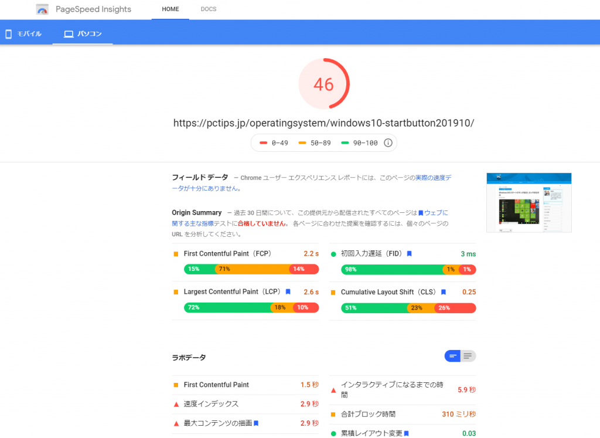The image size is (600, 438).
Task: Click the First Contentful Paint (FCP) label
Action: pos(227,253)
